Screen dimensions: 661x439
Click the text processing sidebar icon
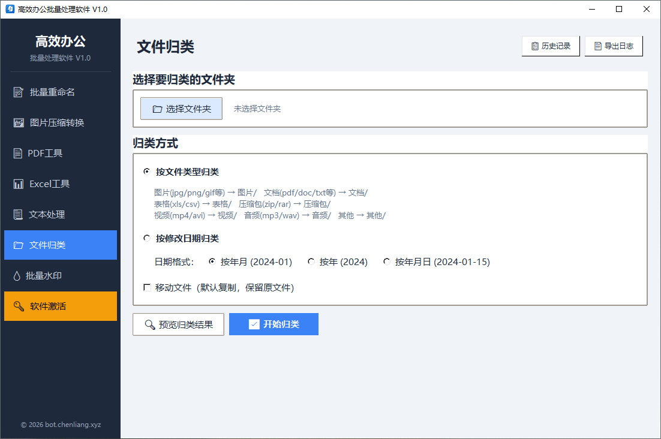coord(18,215)
